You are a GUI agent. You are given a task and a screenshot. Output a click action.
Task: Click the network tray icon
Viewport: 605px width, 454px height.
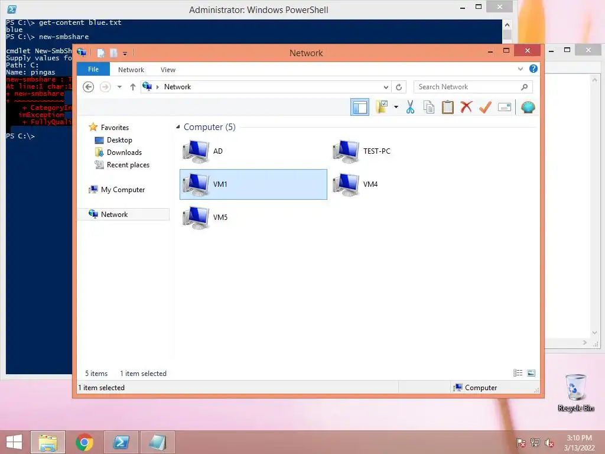[x=535, y=443]
